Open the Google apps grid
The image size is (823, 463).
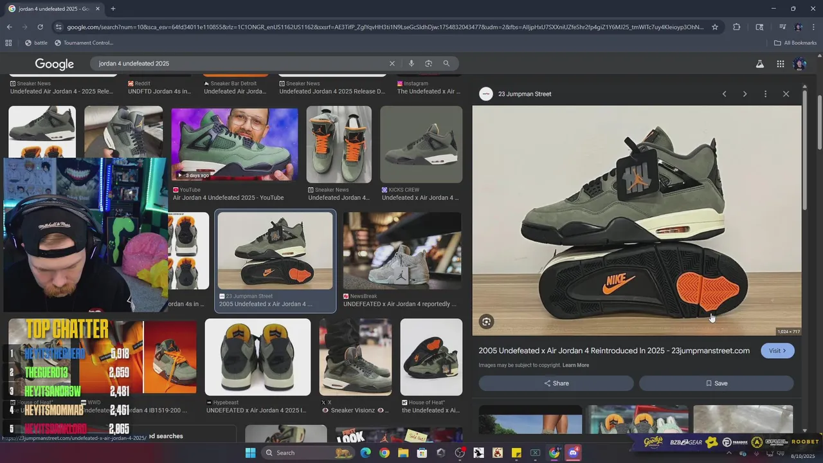click(x=780, y=64)
